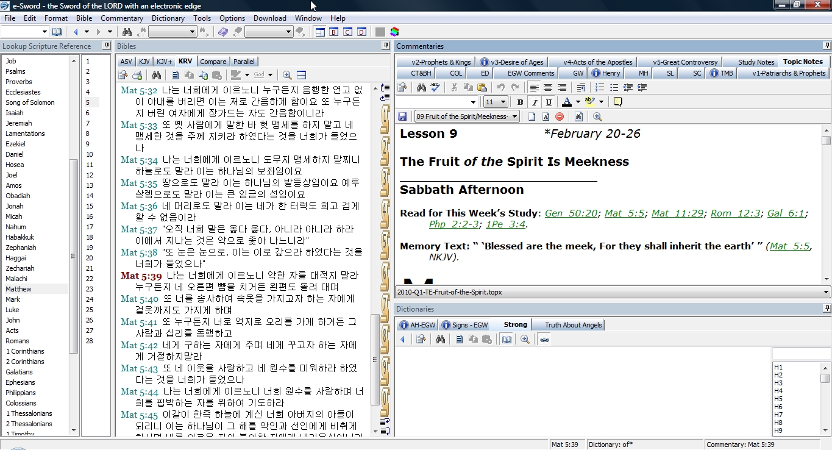
Task: Toggle align right in Commentaries editor
Action: click(x=562, y=87)
